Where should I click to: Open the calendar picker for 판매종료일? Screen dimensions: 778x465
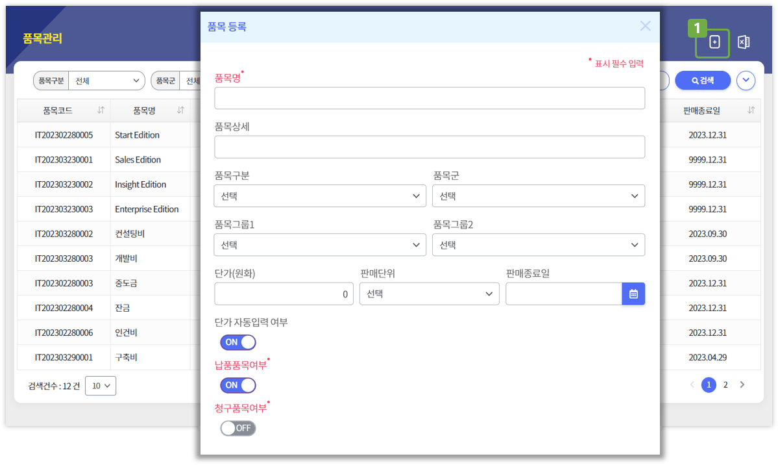click(633, 294)
